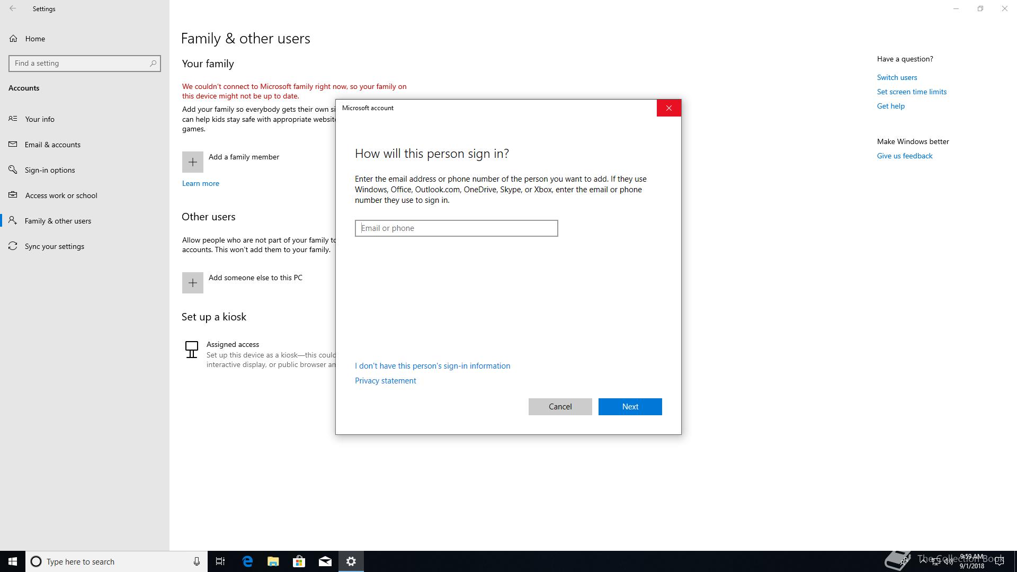Click the volume icon in system tray
The width and height of the screenshot is (1017, 572).
point(948,561)
